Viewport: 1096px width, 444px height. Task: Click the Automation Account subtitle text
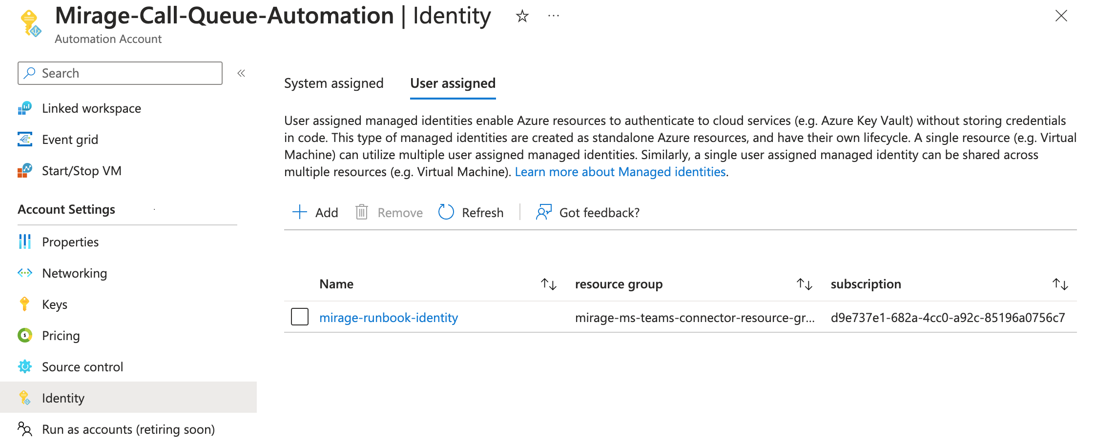tap(108, 39)
